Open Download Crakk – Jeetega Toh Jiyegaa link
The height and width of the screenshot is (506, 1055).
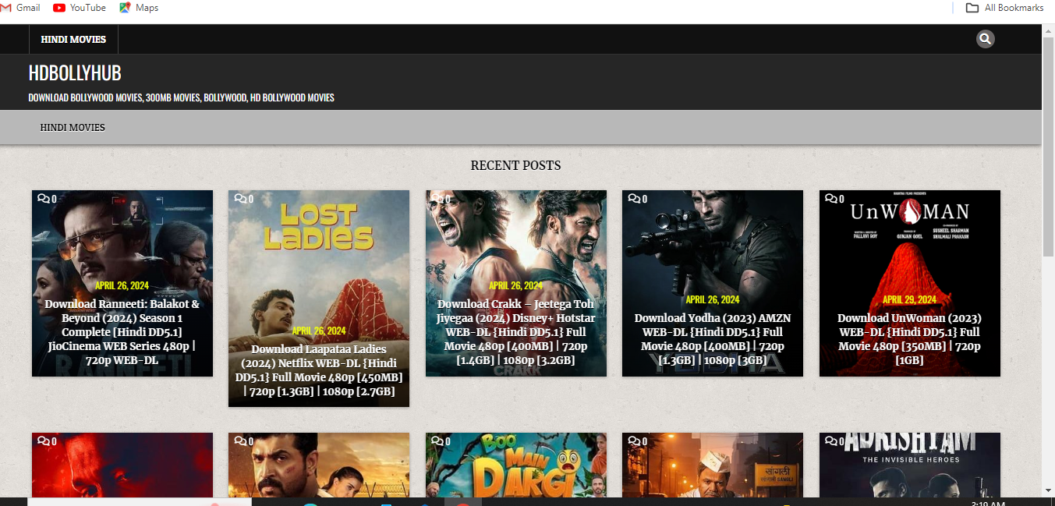[516, 332]
